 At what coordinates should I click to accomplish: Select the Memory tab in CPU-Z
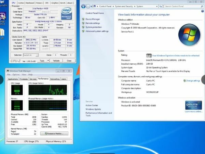point(39,3)
